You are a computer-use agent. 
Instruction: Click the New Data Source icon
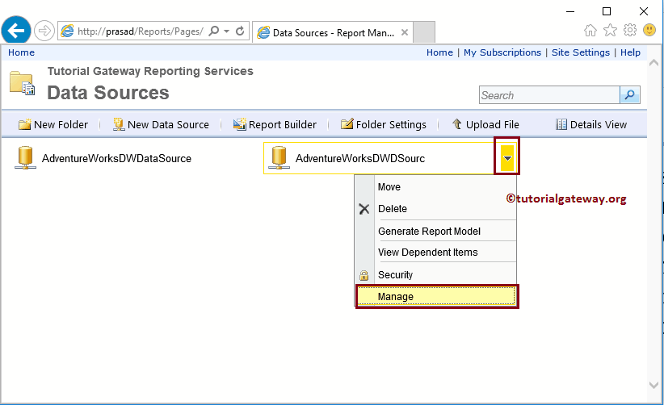coord(119,124)
